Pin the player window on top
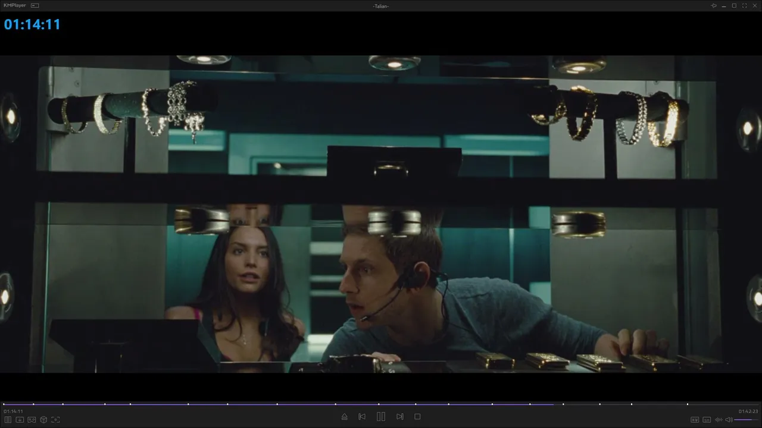 click(714, 5)
